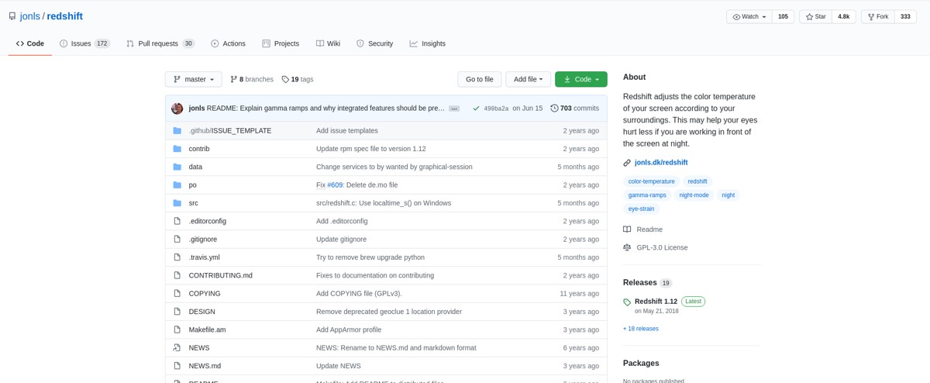This screenshot has width=930, height=383.
Task: Click the tag icon beside 19 tags
Action: 285,79
